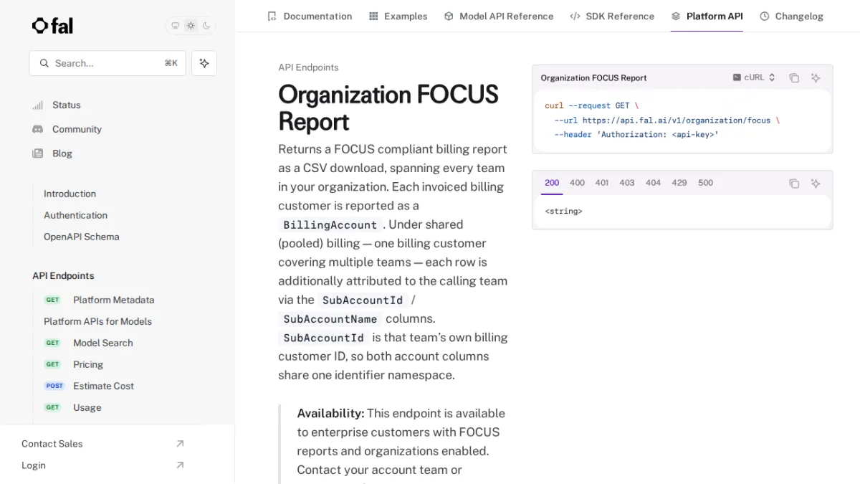Open the Status link
860x484 pixels.
[67, 105]
